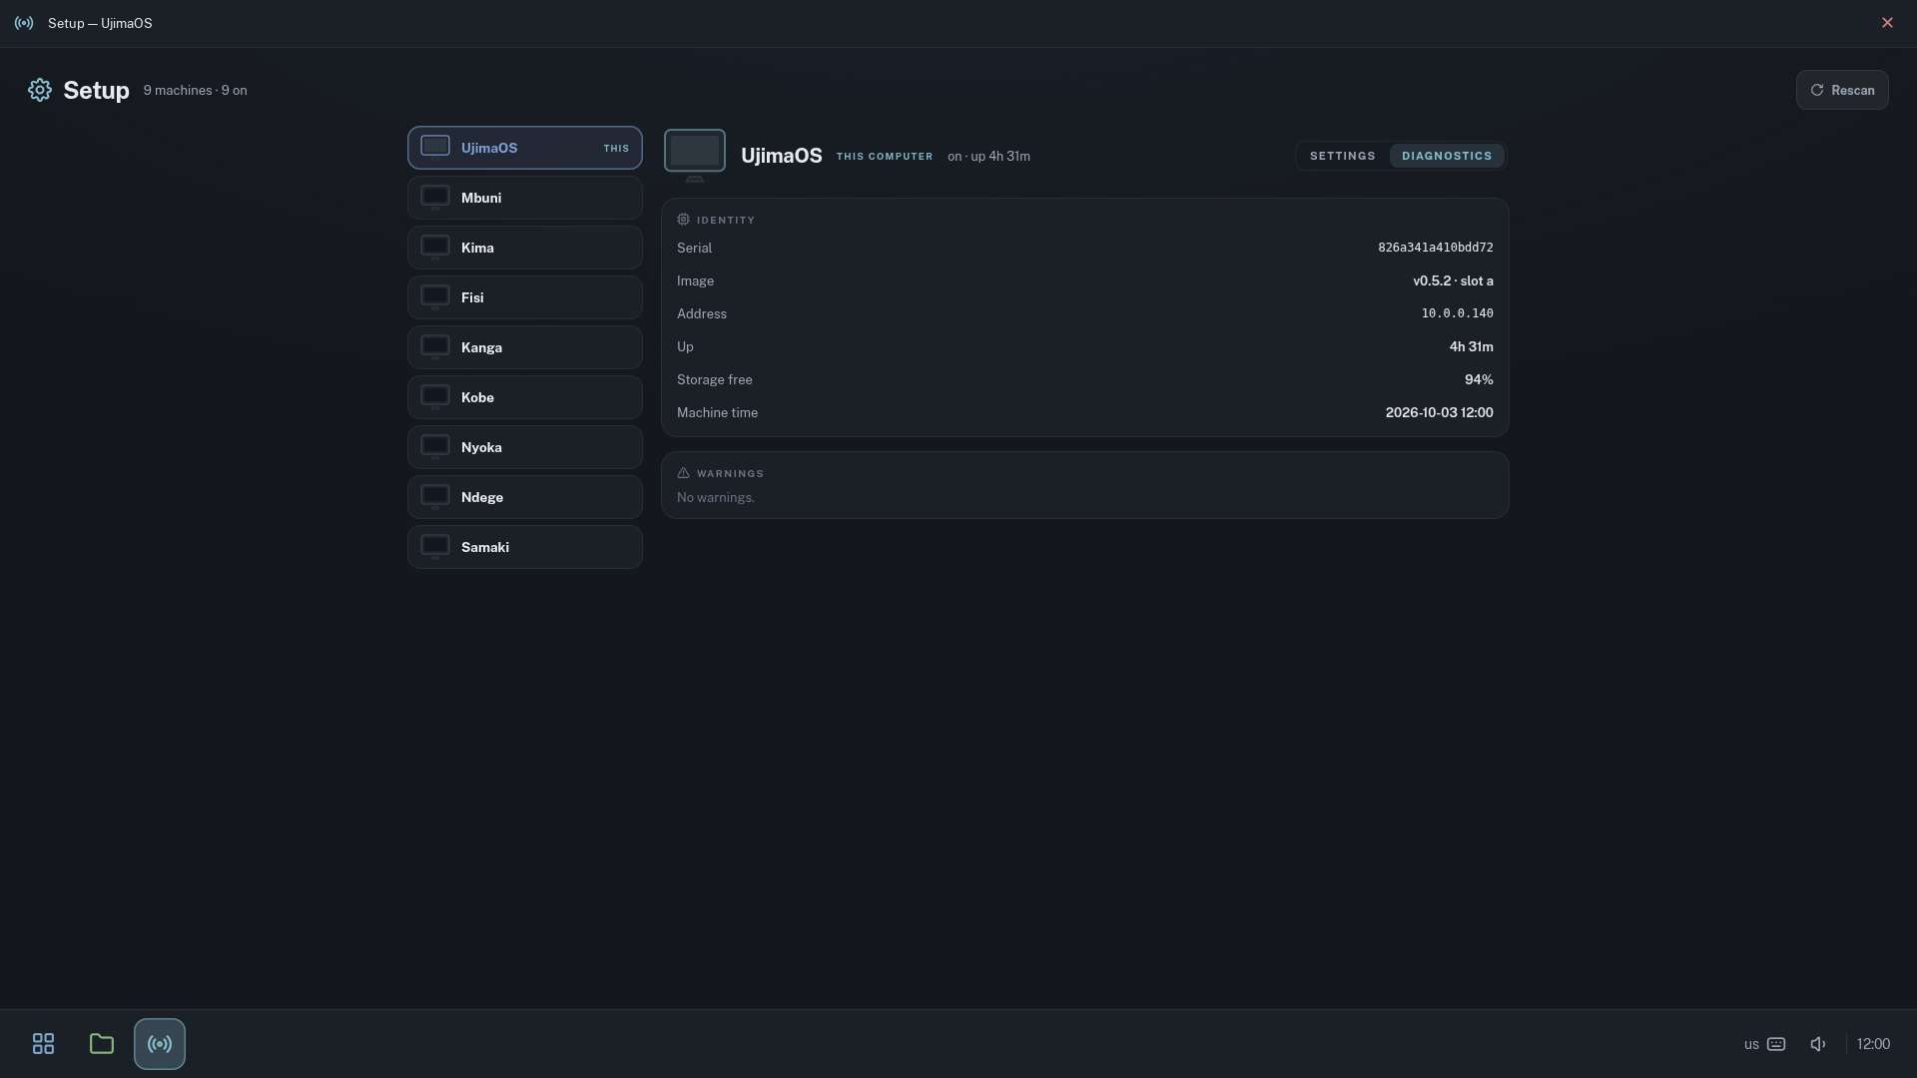The height and width of the screenshot is (1078, 1917).
Task: Select UjimaOS in the machine list
Action: (525, 148)
